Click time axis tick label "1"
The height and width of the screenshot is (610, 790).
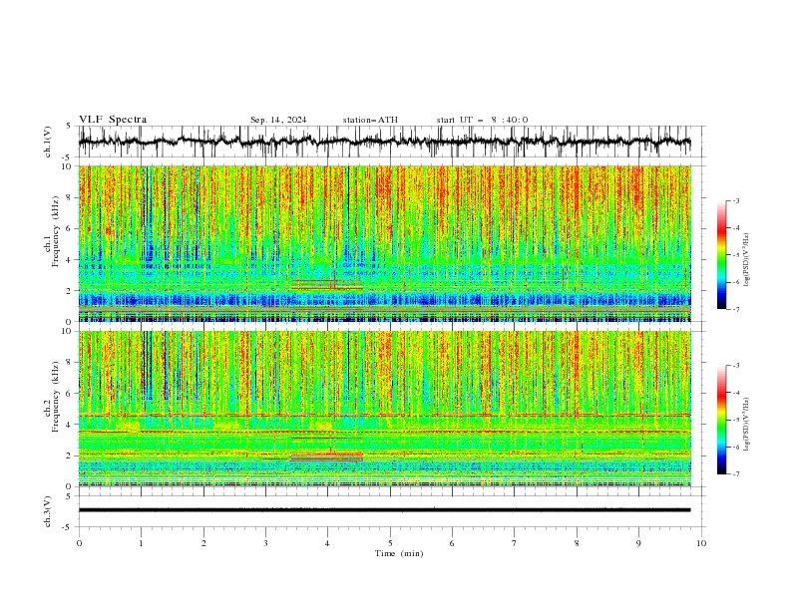coord(141,543)
